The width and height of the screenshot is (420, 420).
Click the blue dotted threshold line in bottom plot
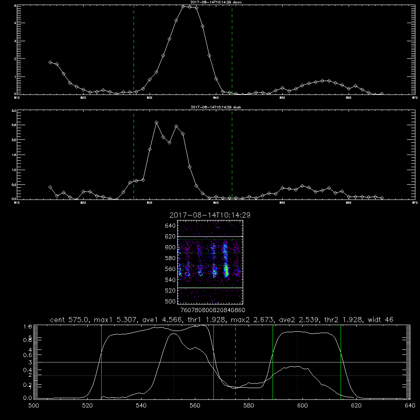222,376
